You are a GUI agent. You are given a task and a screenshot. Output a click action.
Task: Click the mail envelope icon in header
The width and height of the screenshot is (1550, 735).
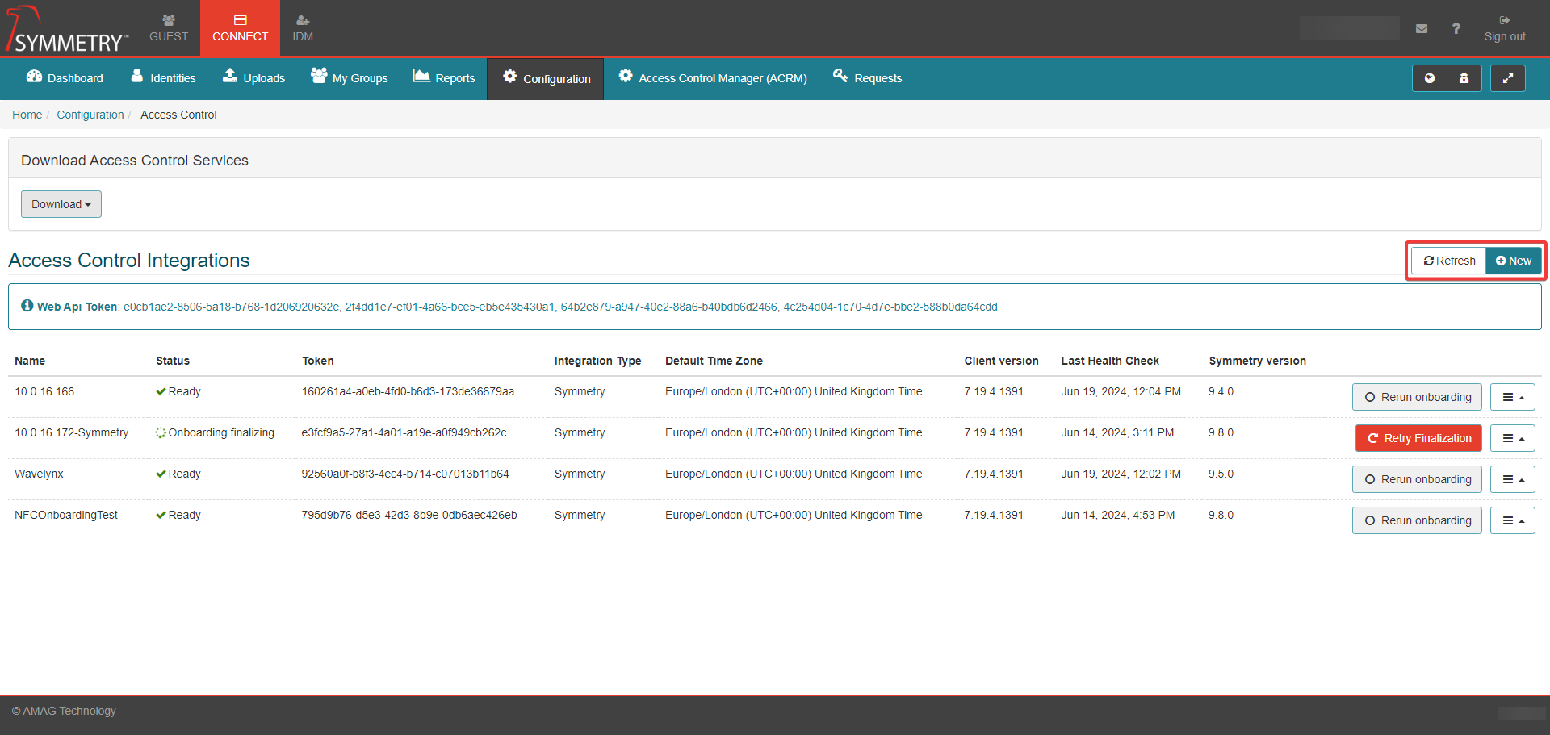(x=1422, y=29)
